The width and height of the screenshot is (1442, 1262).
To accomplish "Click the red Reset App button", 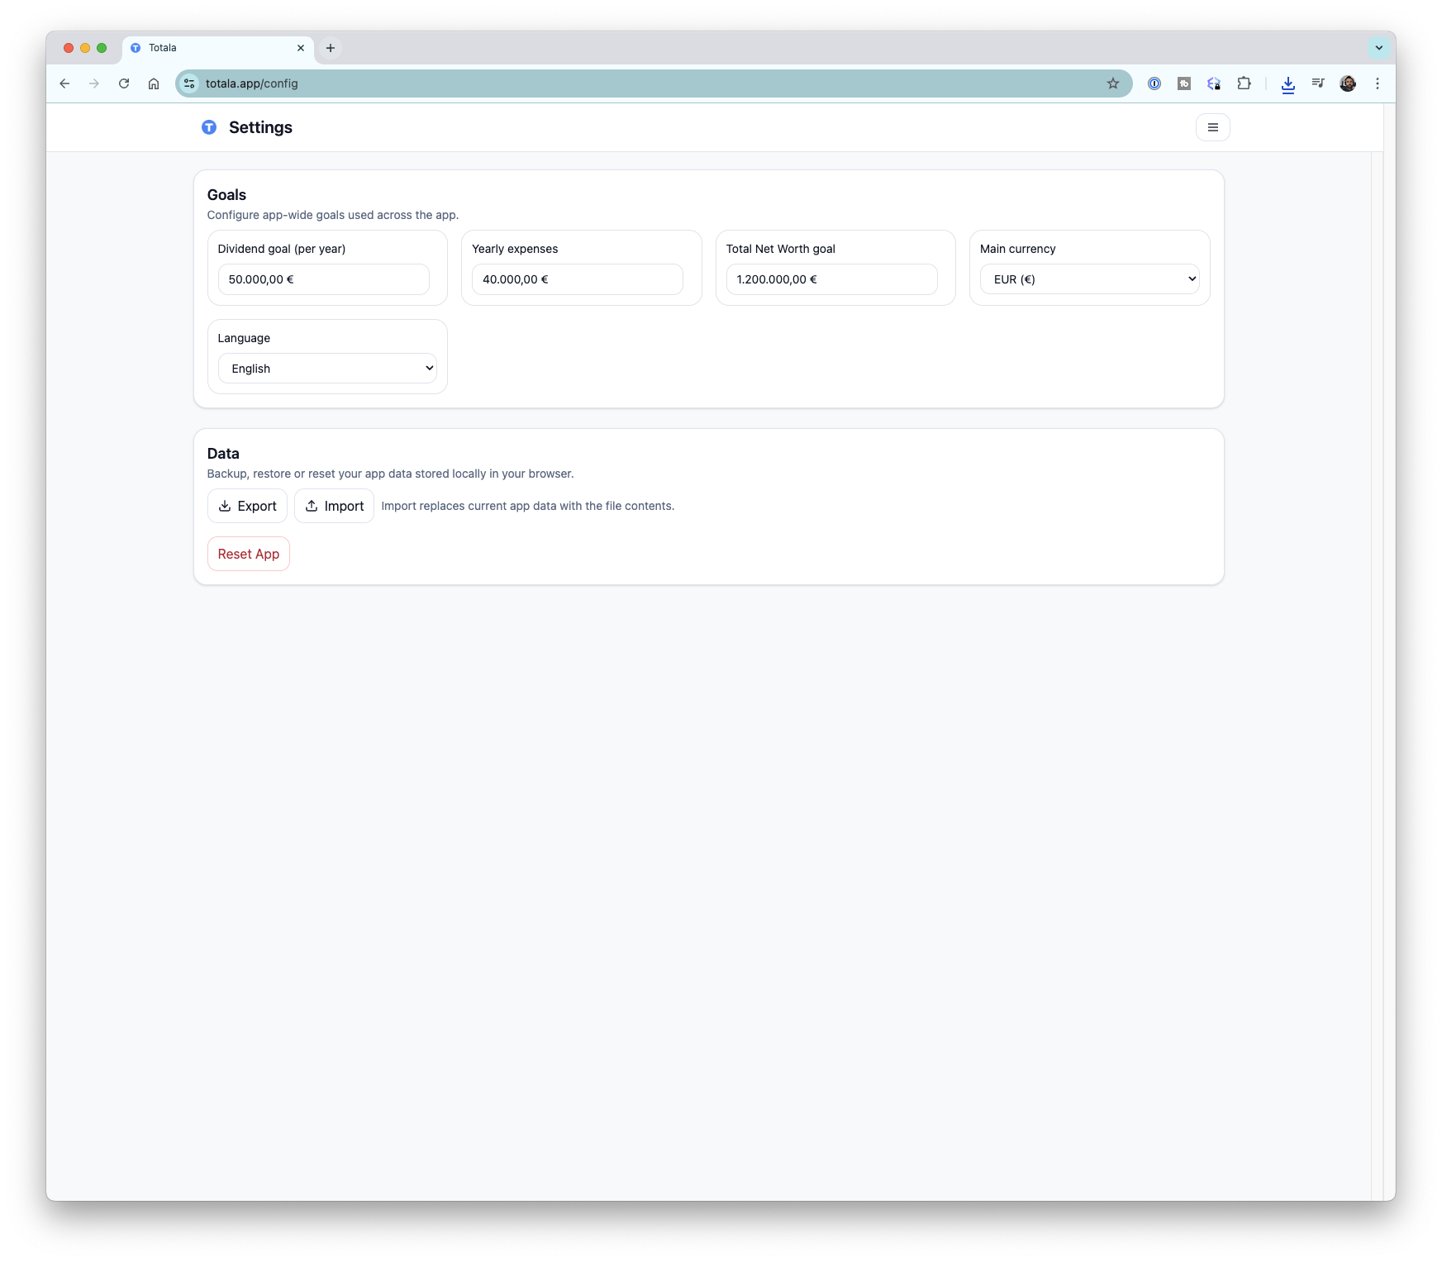I will [249, 554].
